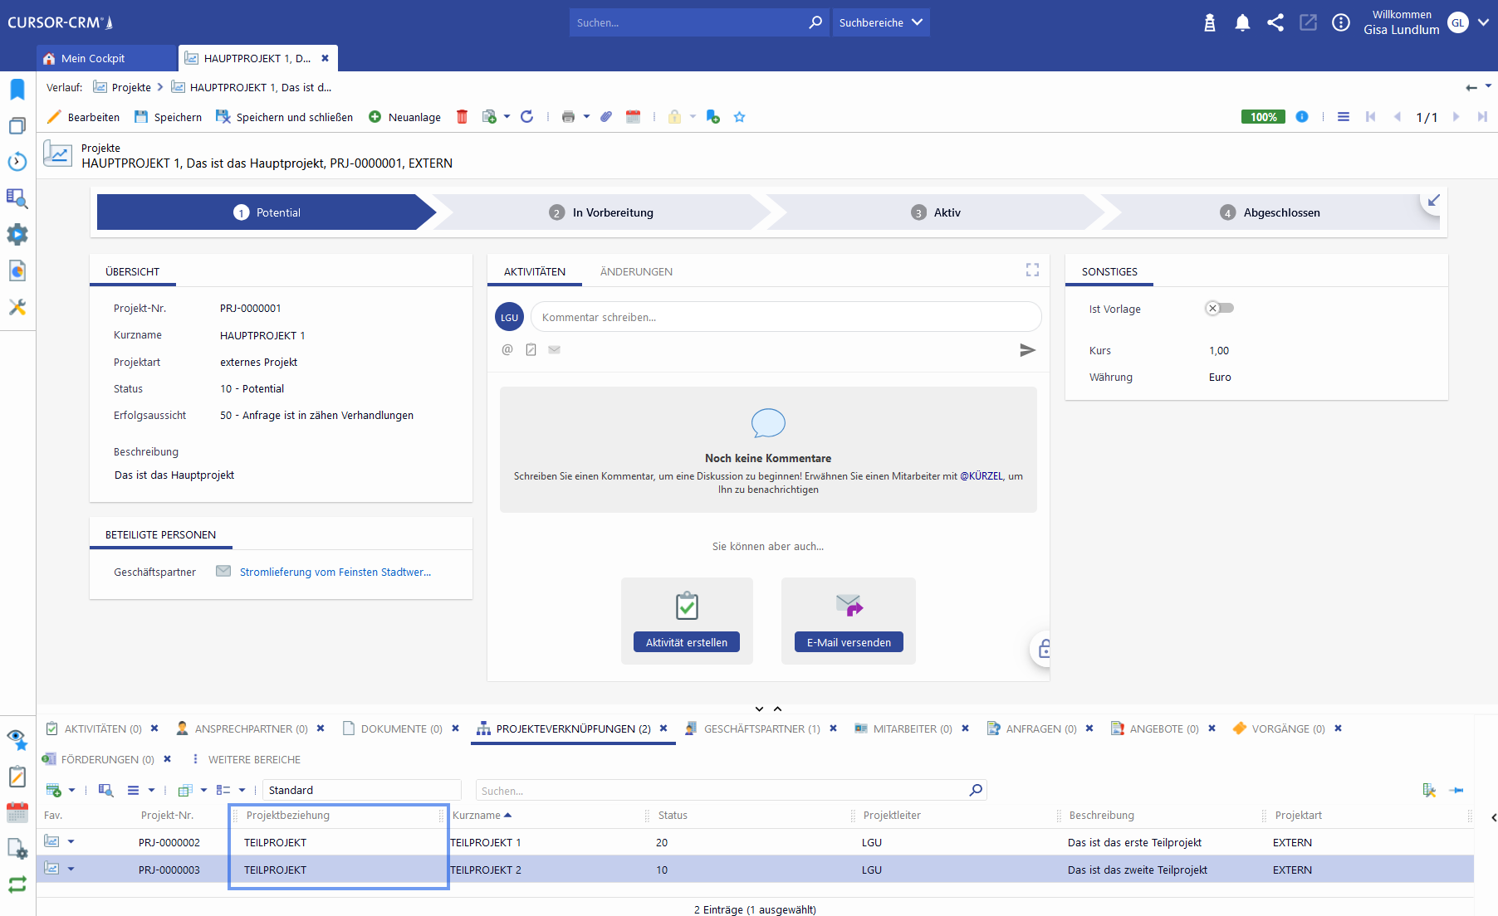Expand activities panel to fullscreen
This screenshot has width=1498, height=916.
coord(1032,270)
